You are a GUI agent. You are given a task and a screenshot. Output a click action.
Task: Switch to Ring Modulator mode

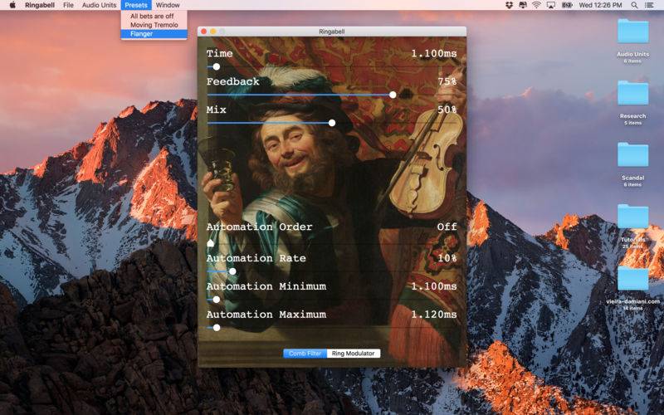coord(354,354)
